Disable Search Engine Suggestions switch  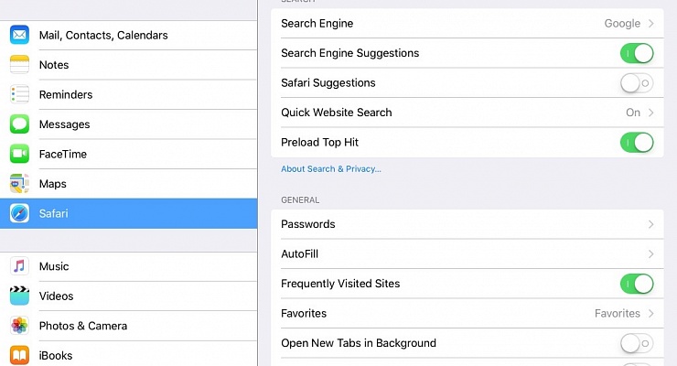[637, 53]
